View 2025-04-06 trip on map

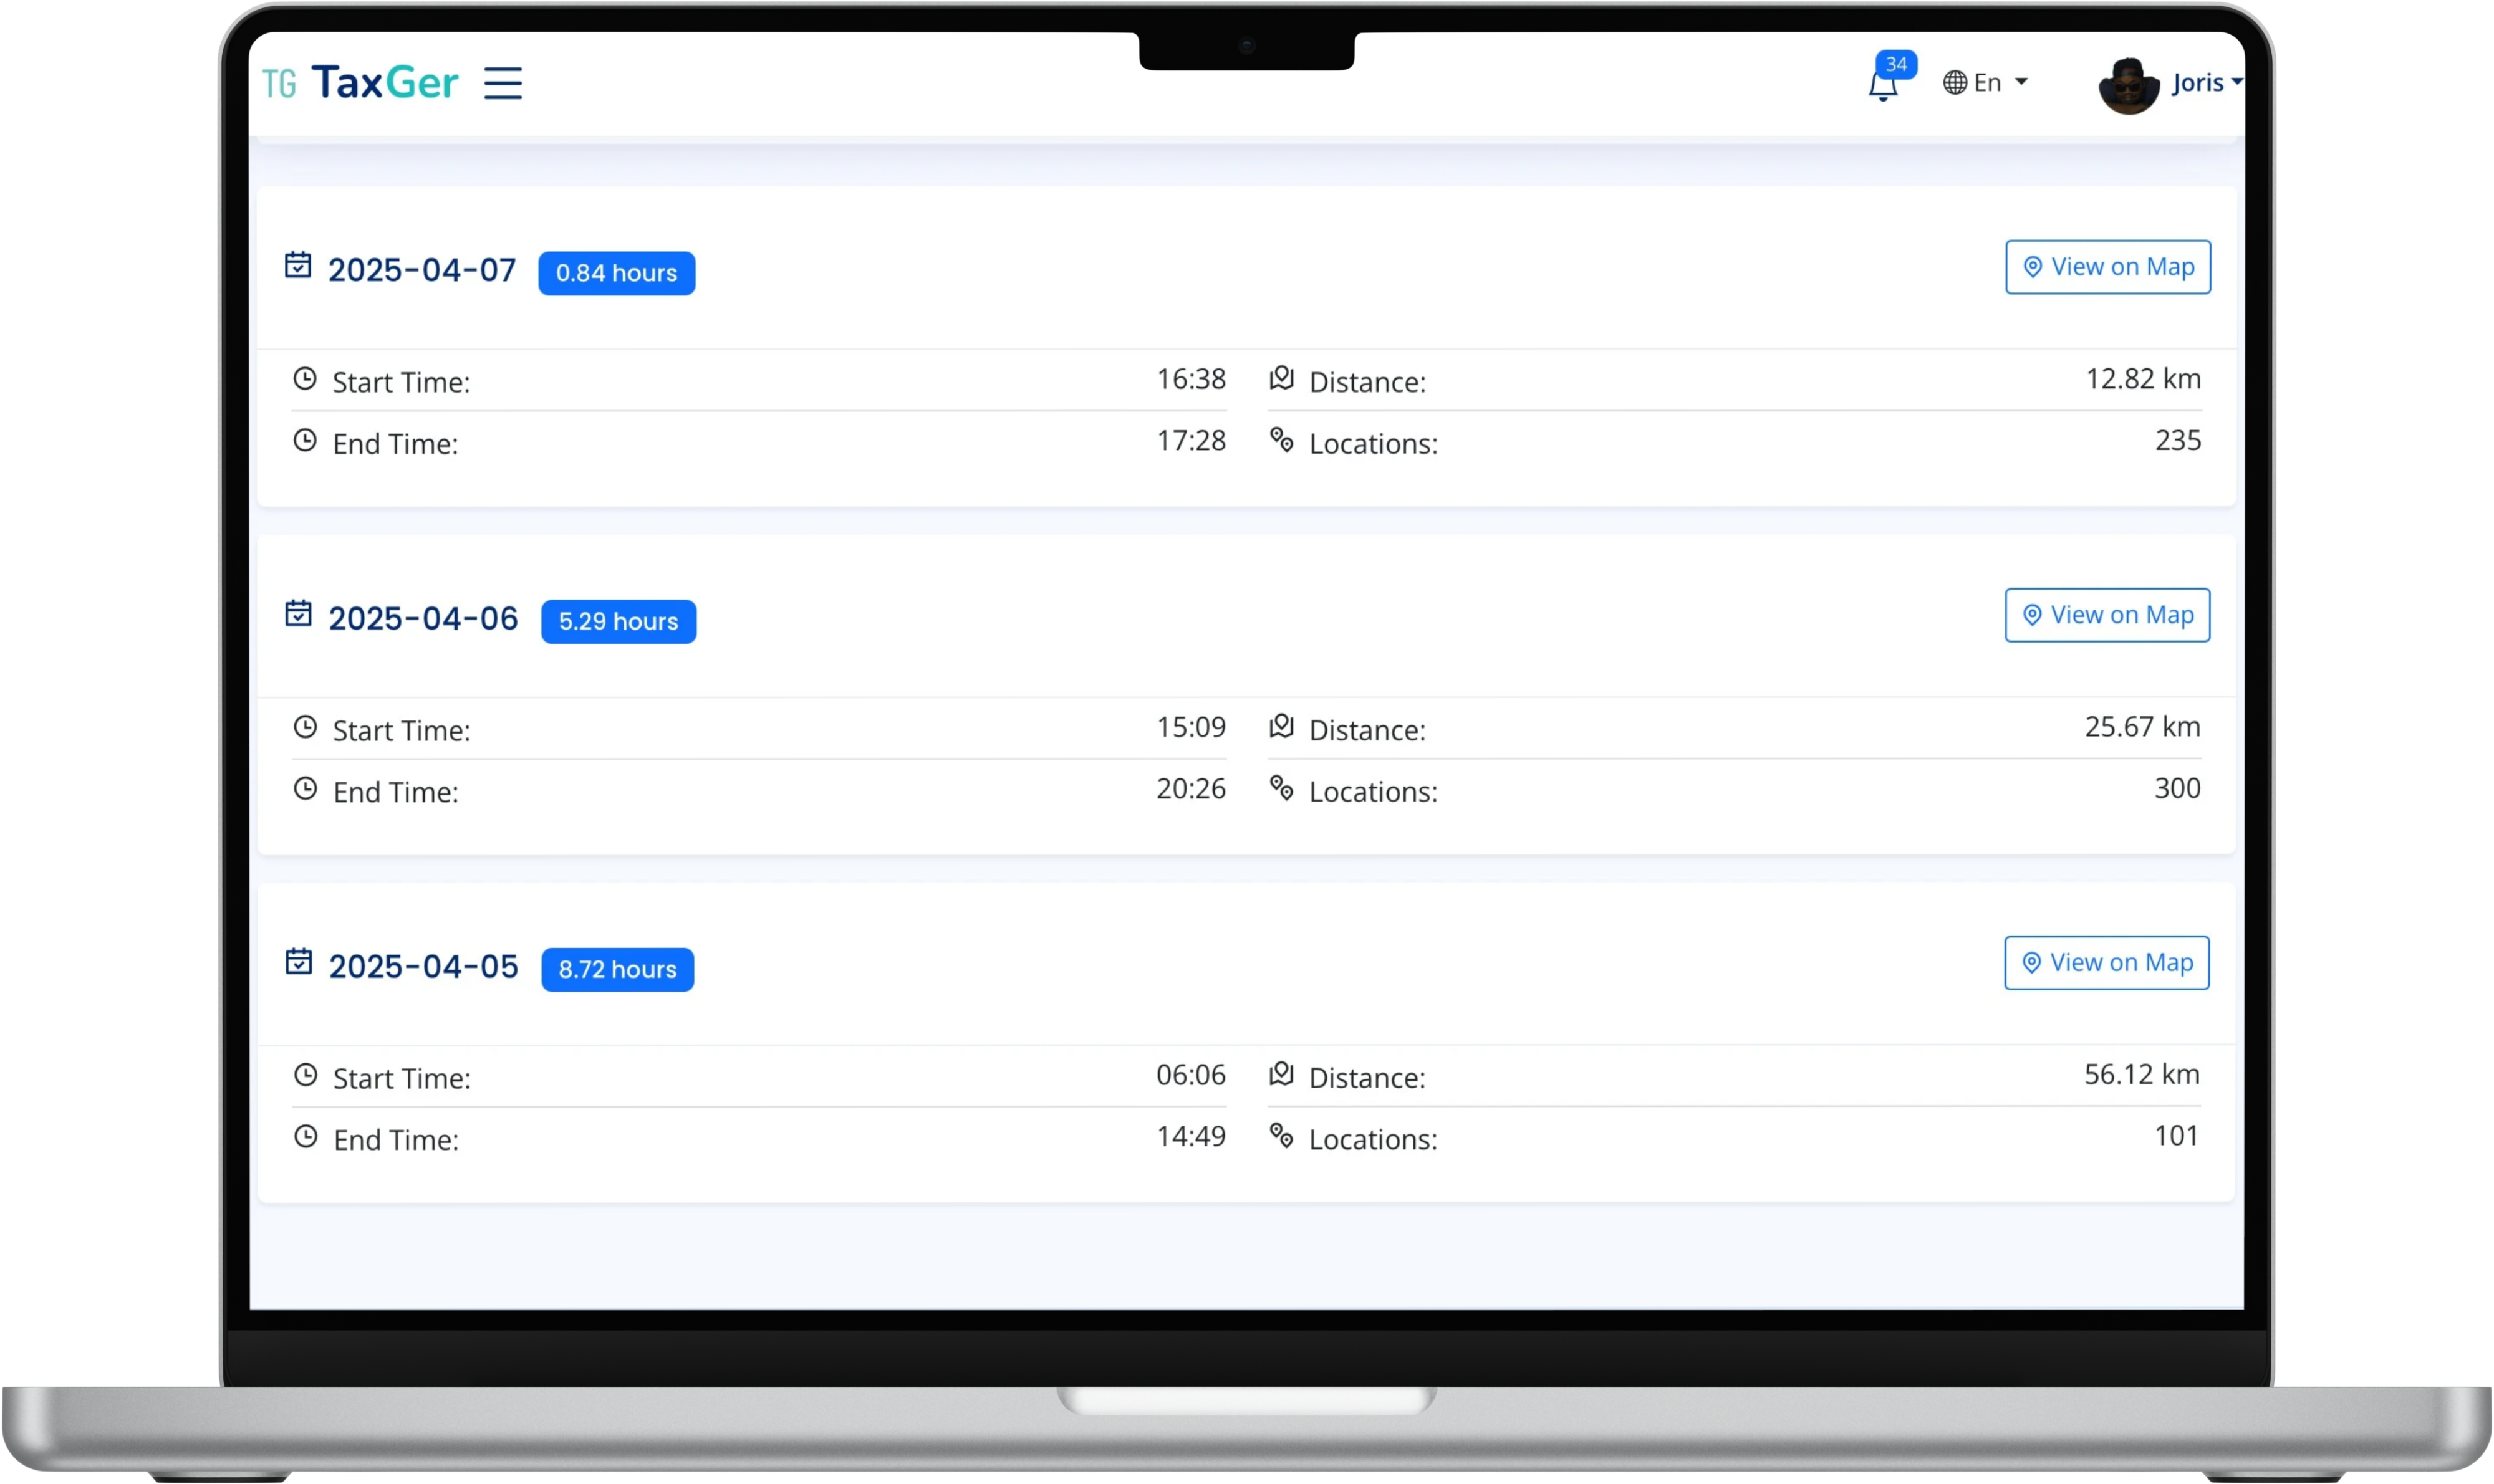(2107, 615)
